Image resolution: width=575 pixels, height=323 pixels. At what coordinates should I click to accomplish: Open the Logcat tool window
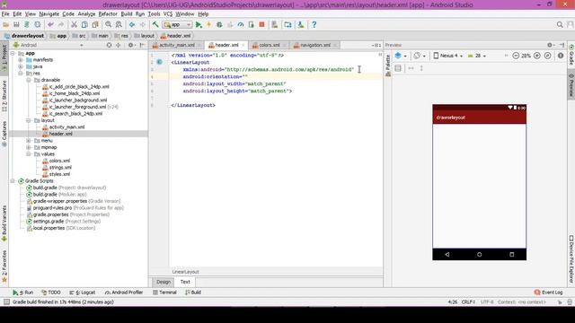click(83, 292)
